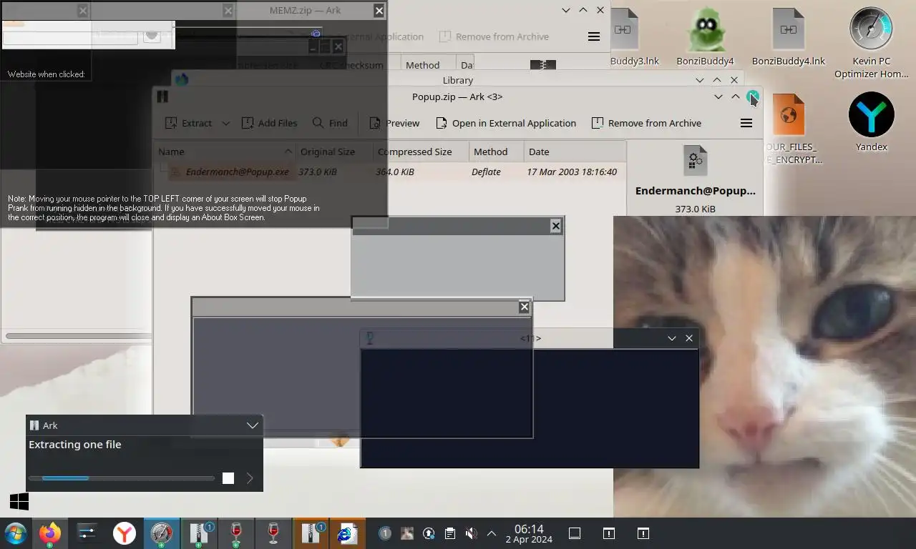
Task: Switch to the first Ark zip taskbar entry
Action: (199, 533)
